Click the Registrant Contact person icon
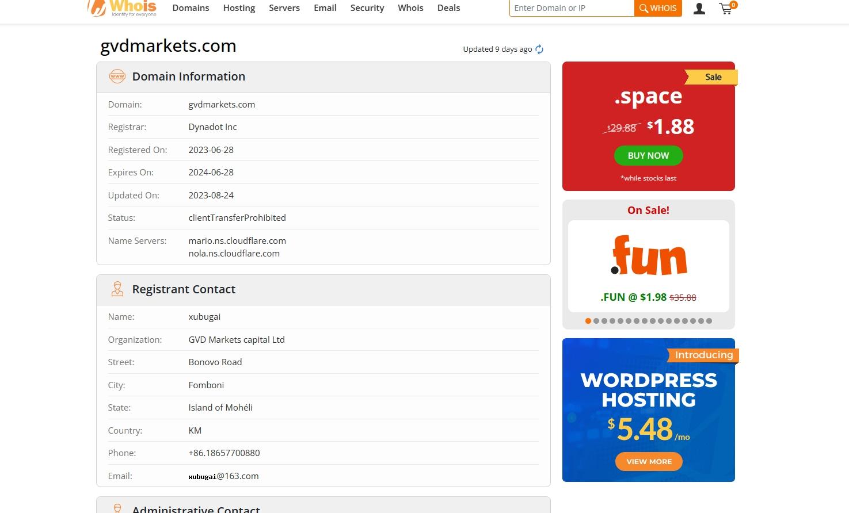849x513 pixels. (x=117, y=289)
